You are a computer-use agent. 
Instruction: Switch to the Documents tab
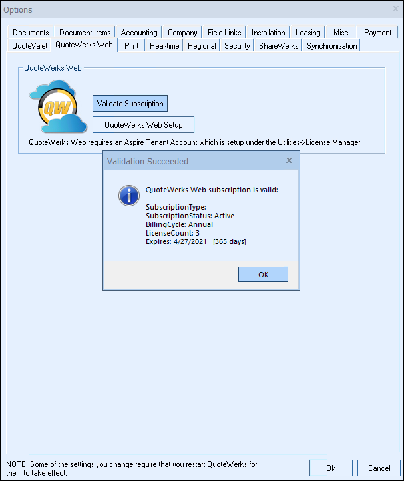[31, 32]
